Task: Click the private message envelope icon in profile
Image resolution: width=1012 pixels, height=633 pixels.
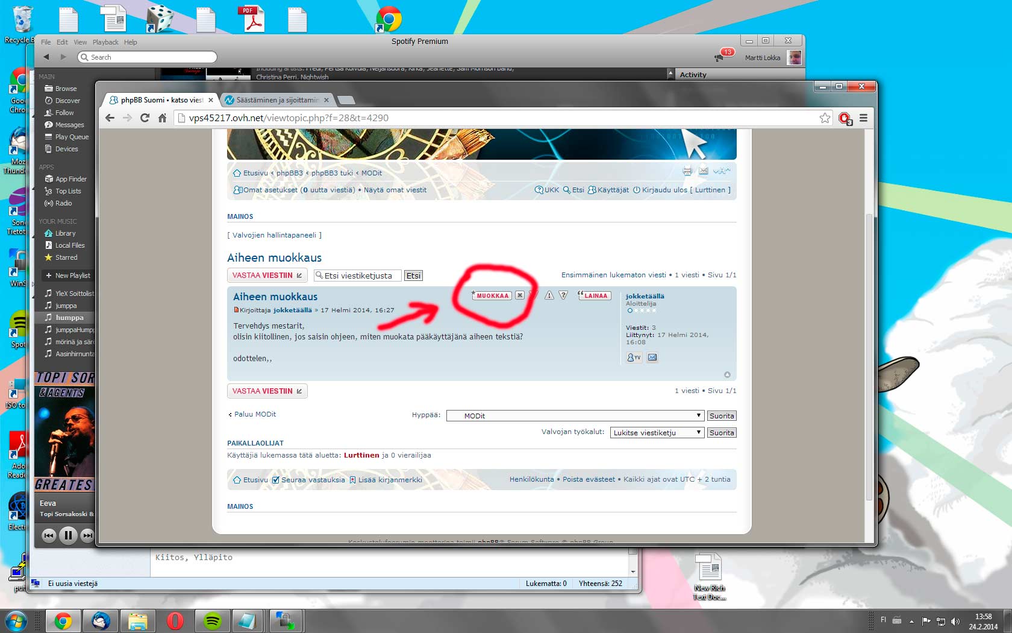Action: (652, 357)
